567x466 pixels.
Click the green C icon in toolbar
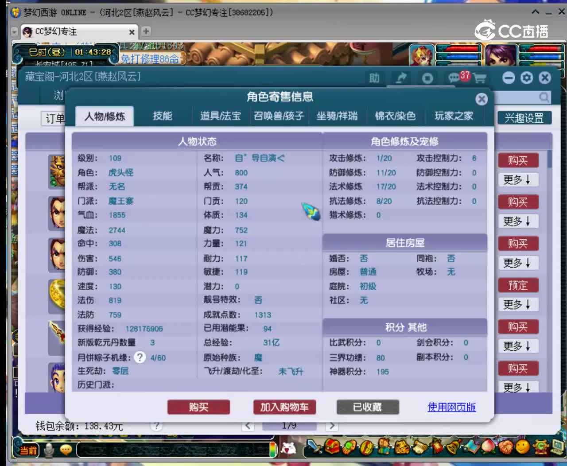pyautogui.click(x=540, y=447)
